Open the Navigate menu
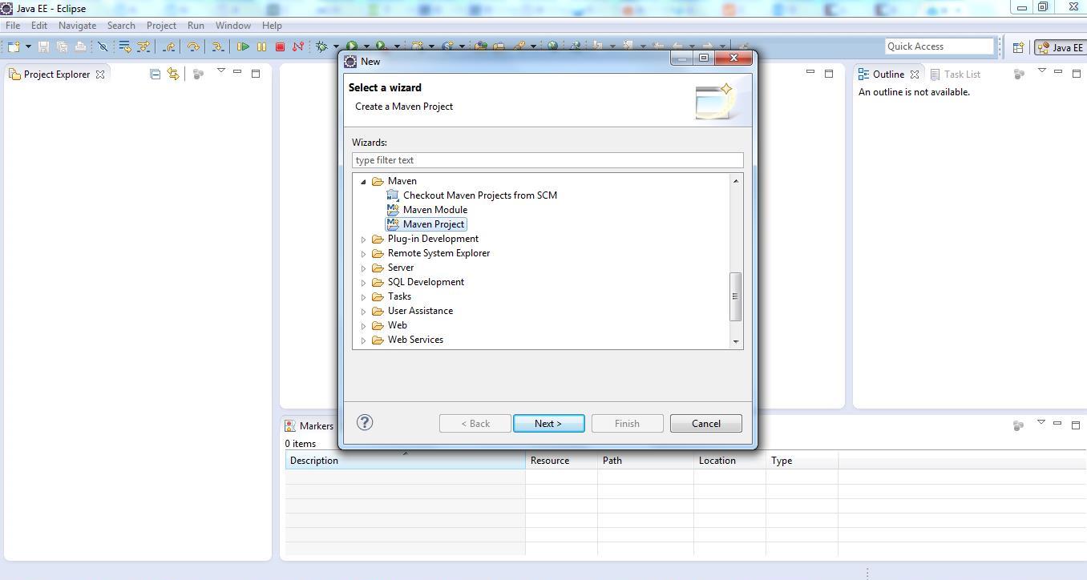The height and width of the screenshot is (580, 1087). pyautogui.click(x=77, y=26)
